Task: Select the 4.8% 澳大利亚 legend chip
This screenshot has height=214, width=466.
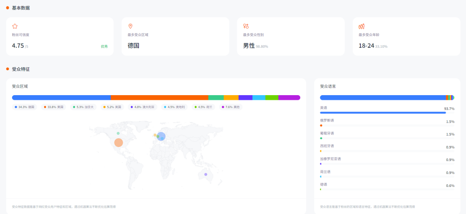Action: 142,107
